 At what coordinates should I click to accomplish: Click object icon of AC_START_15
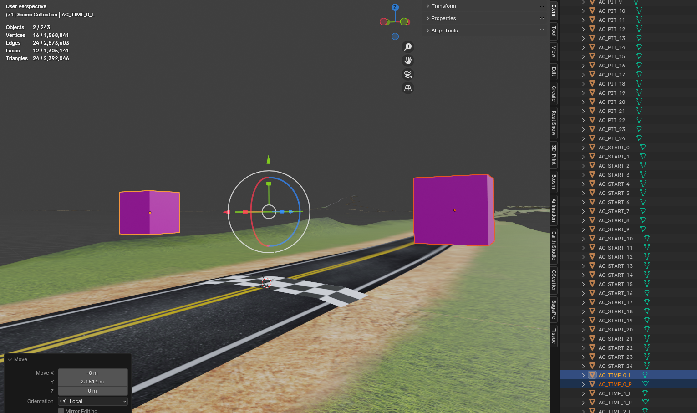click(x=592, y=284)
